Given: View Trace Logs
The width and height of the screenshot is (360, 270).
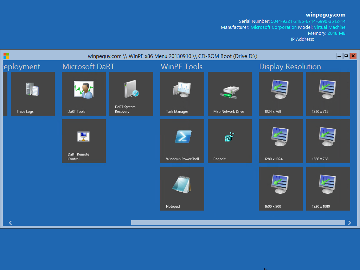Looking at the screenshot, I should pos(33,94).
